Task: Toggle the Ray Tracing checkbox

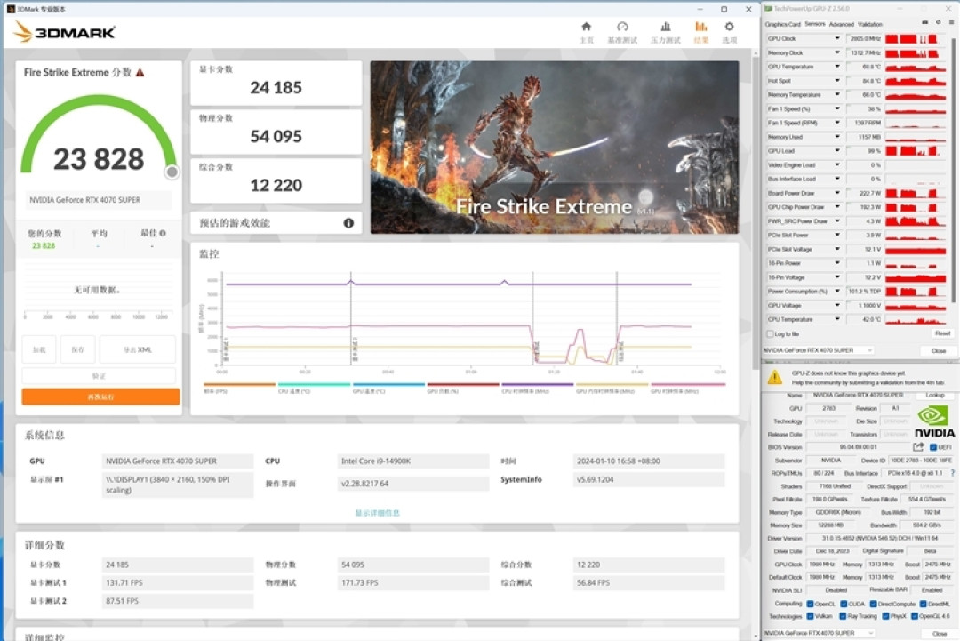Action: (x=843, y=616)
